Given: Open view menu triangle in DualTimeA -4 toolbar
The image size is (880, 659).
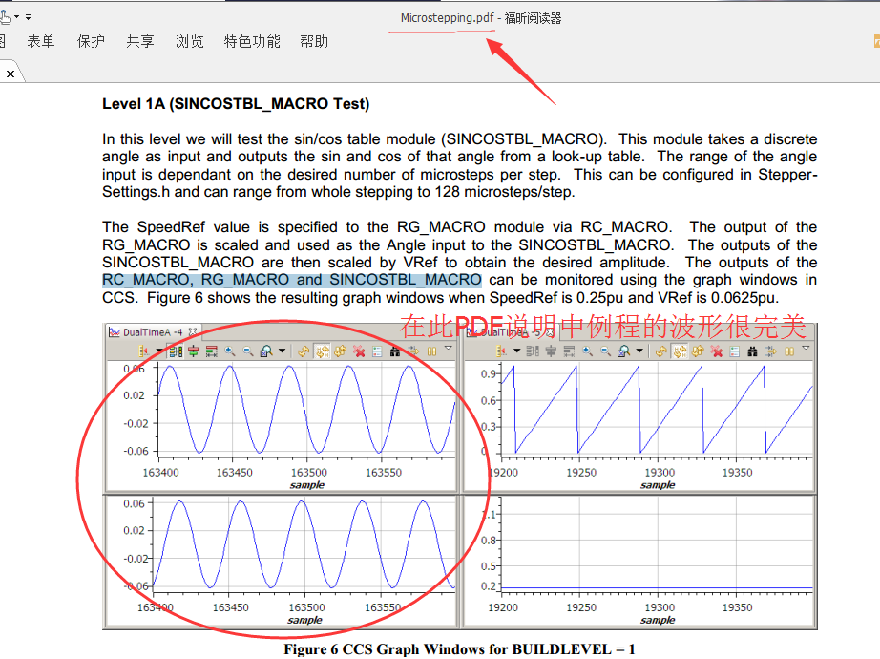Looking at the screenshot, I should coord(448,349).
